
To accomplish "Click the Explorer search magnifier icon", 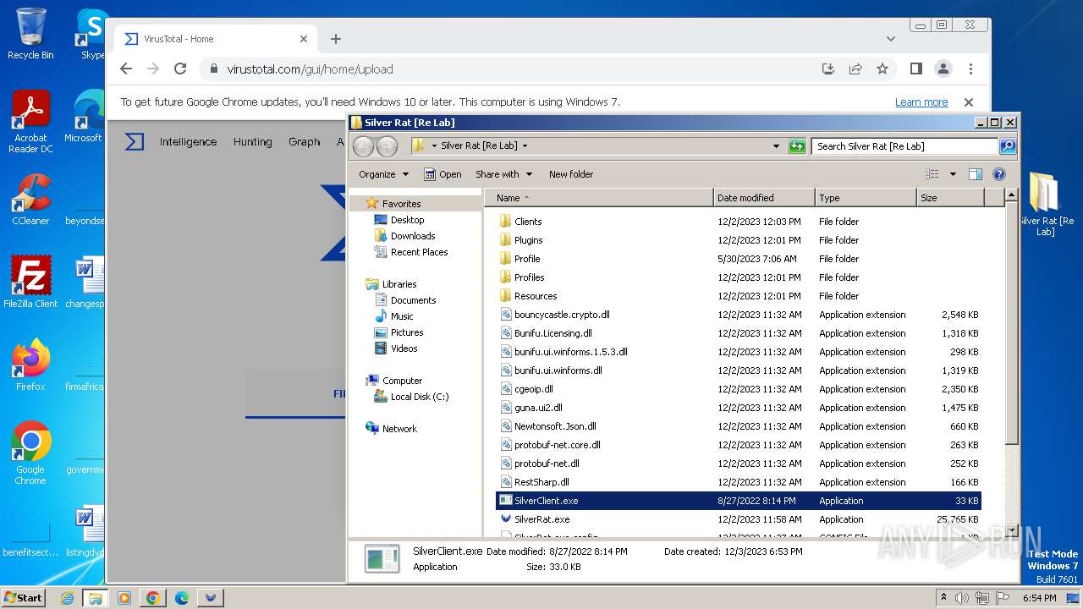I will [1007, 146].
